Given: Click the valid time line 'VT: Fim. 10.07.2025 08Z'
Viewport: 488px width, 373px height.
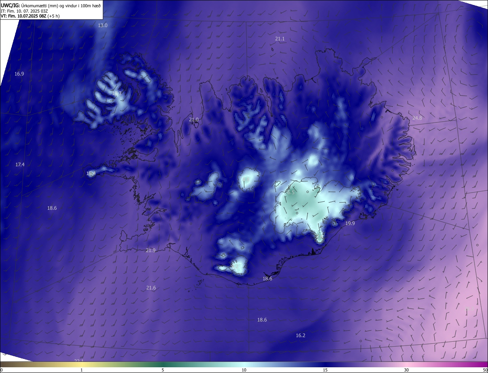Looking at the screenshot, I should 23,16.
